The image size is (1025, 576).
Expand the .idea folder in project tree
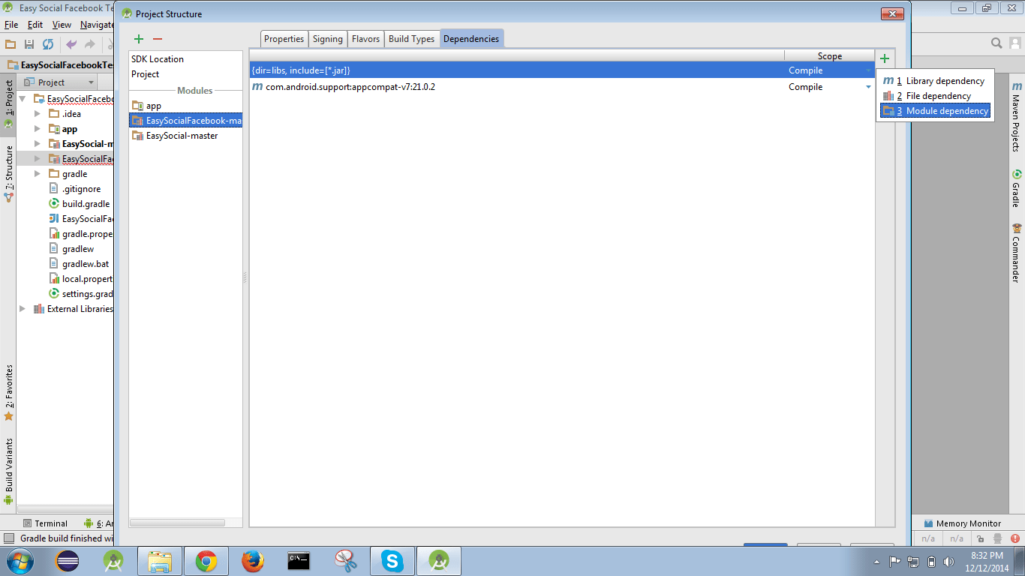[x=38, y=114]
